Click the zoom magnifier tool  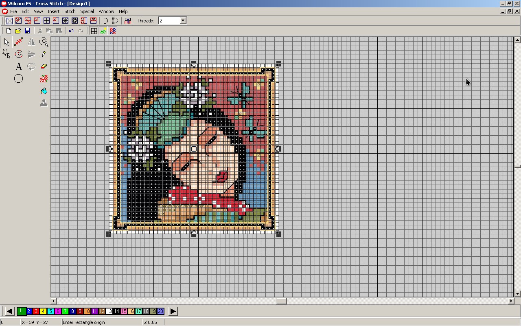(44, 42)
